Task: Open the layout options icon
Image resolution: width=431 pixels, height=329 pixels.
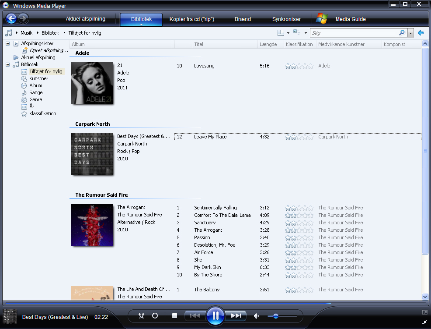Action: [x=281, y=33]
